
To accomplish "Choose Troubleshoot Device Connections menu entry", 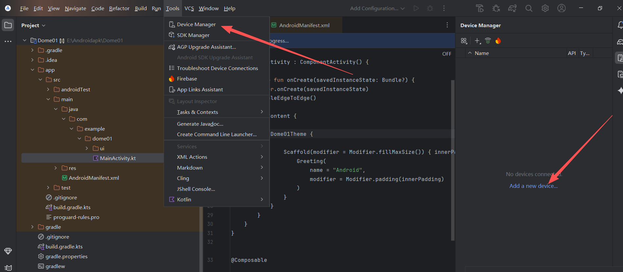I will pos(217,68).
